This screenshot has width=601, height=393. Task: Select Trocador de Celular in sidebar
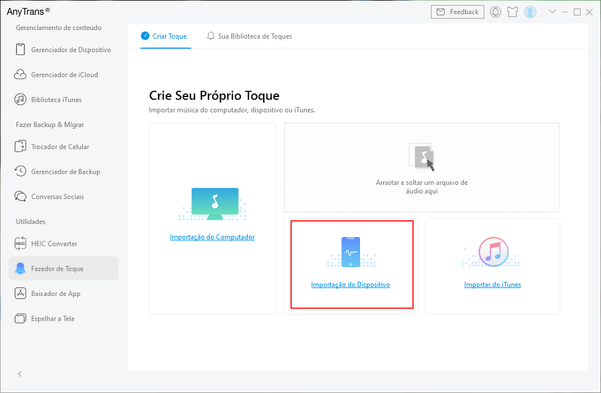[x=63, y=147]
